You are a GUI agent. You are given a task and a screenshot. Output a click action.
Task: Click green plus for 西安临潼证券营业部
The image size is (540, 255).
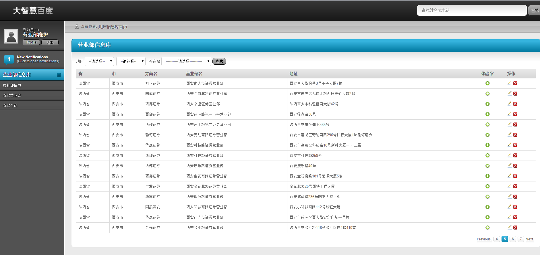pos(487,104)
